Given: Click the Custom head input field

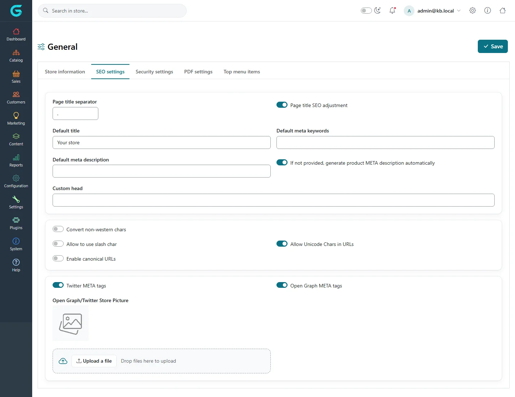Looking at the screenshot, I should [274, 200].
